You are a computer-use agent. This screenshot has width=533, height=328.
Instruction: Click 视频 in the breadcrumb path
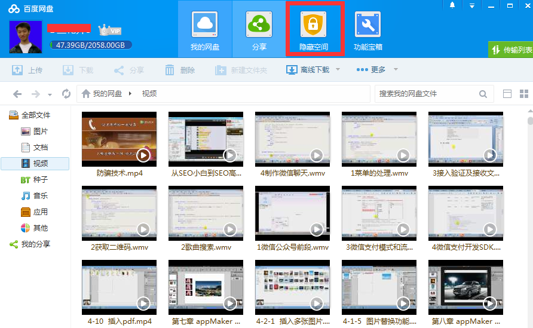click(x=149, y=93)
